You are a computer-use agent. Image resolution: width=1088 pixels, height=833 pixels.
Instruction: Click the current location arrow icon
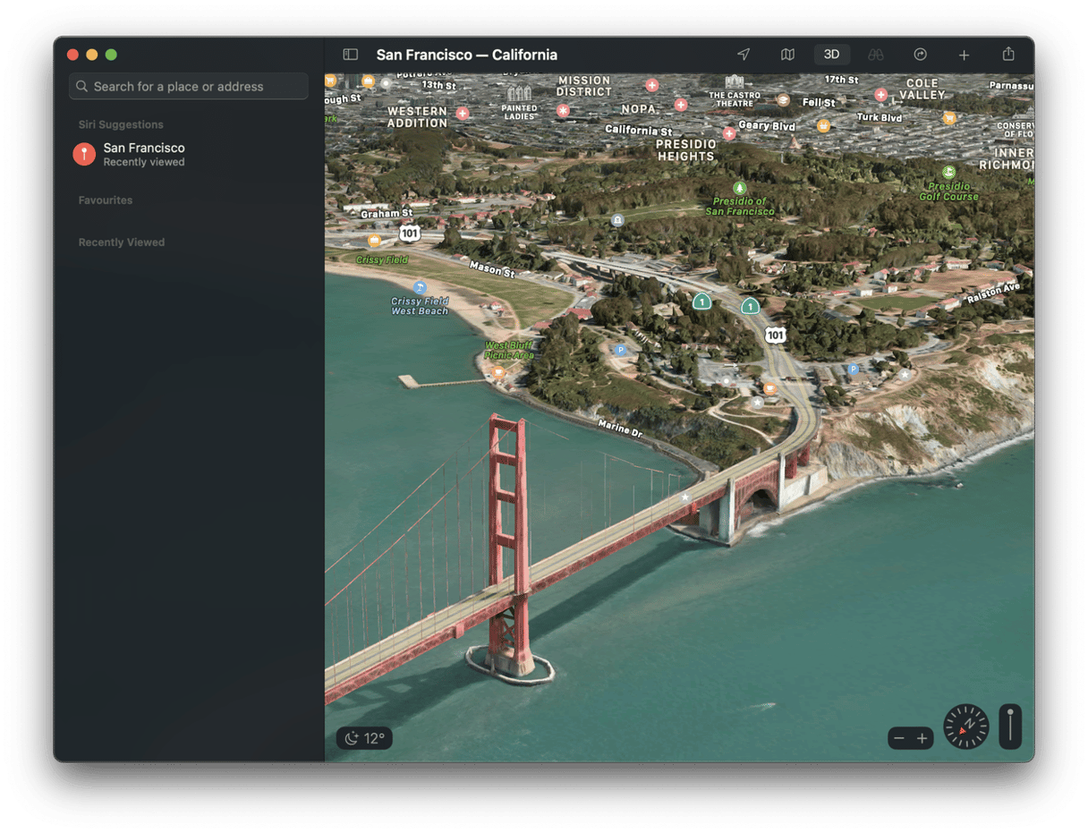[x=744, y=55]
